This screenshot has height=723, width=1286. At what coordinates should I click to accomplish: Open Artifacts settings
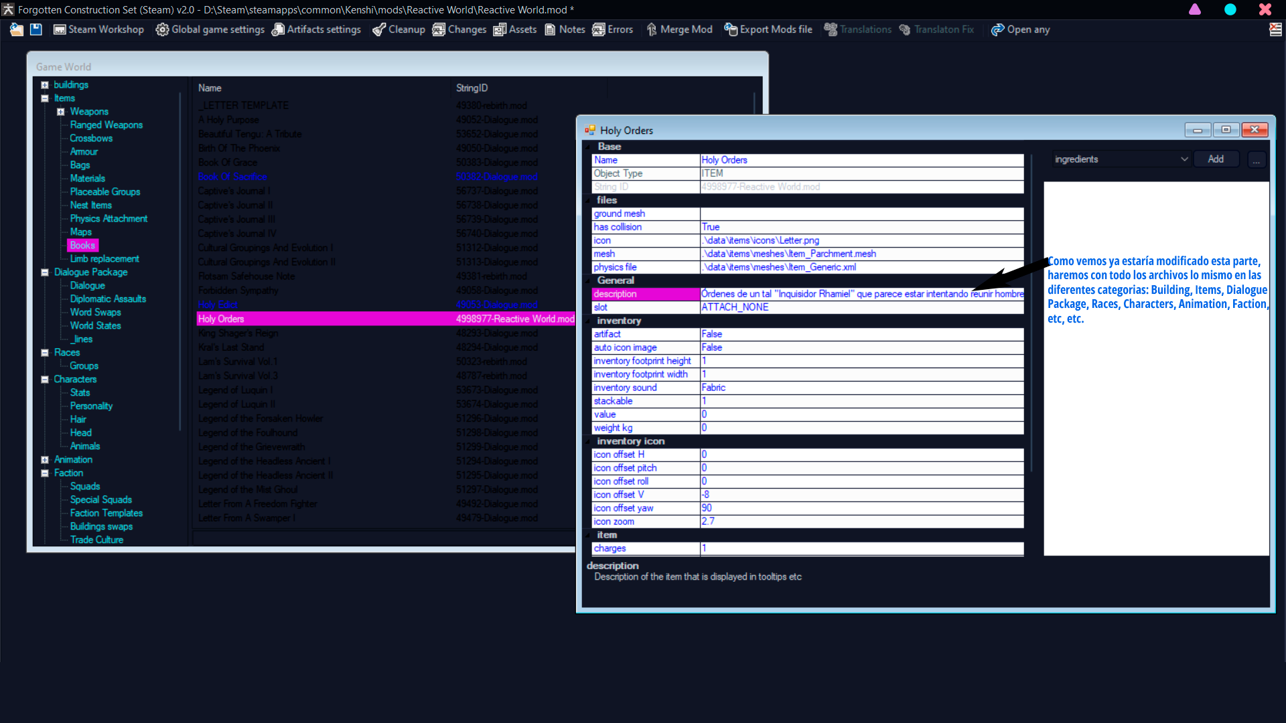316,29
